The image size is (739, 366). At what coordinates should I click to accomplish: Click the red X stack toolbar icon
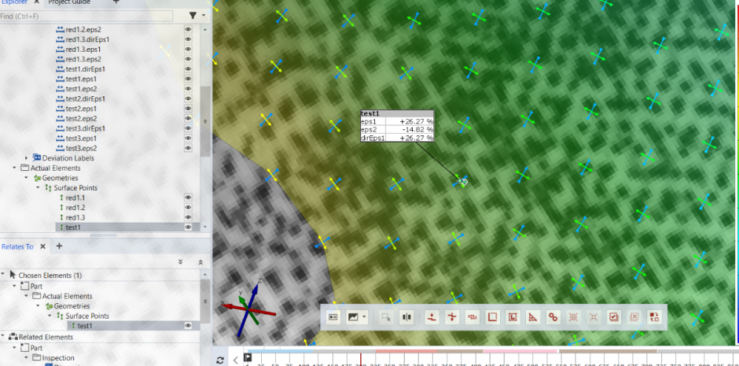634,317
